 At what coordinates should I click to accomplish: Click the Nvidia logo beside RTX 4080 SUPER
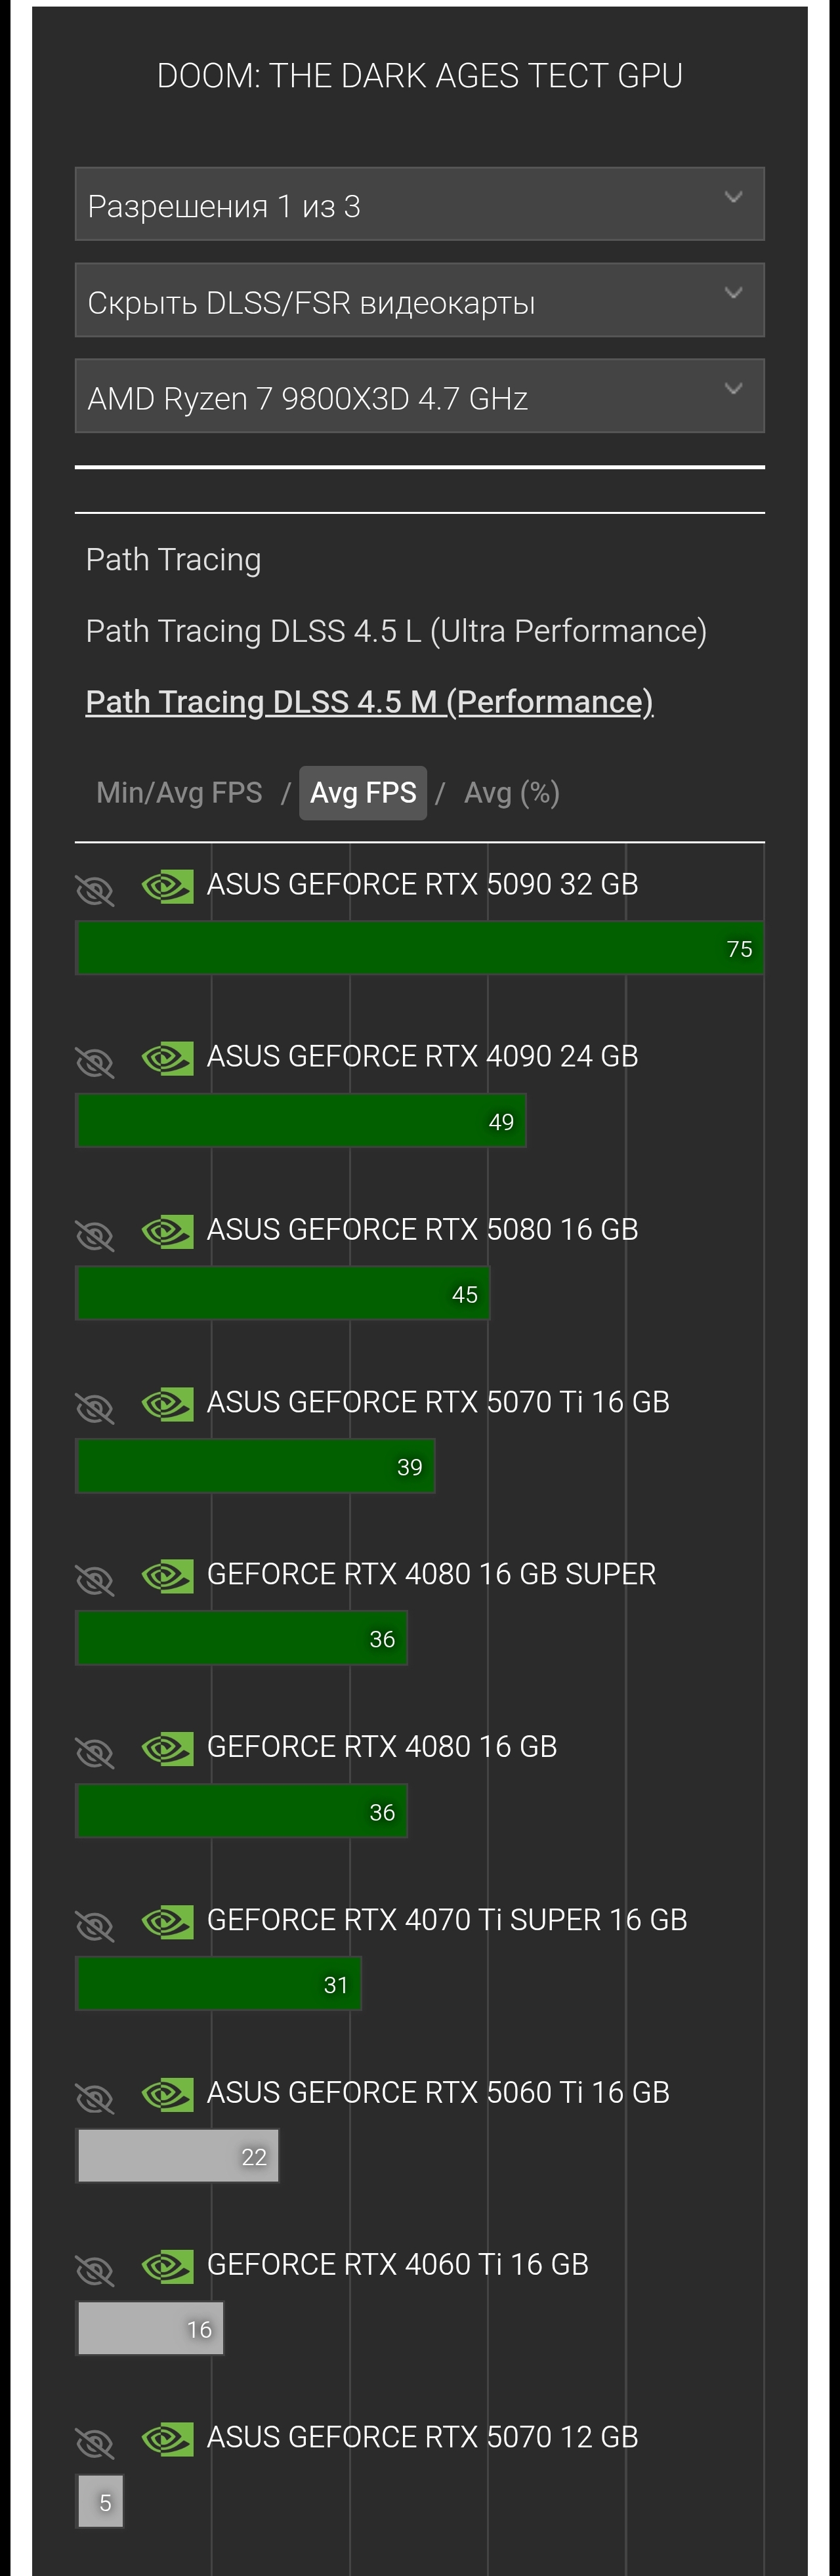[167, 1576]
